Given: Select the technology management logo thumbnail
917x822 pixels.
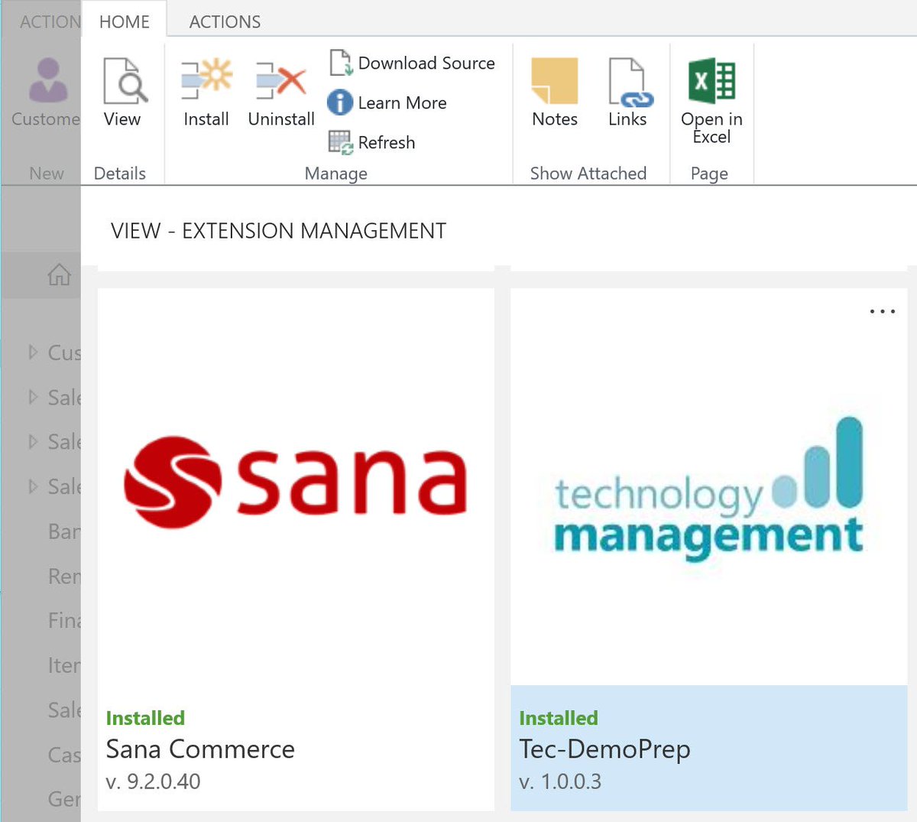Looking at the screenshot, I should pyautogui.click(x=708, y=488).
